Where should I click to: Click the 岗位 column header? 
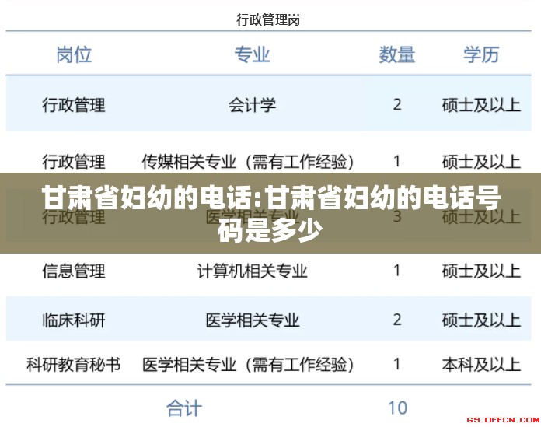pos(74,54)
